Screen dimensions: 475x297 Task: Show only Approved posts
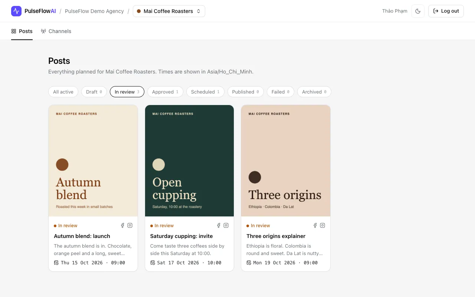pyautogui.click(x=165, y=92)
